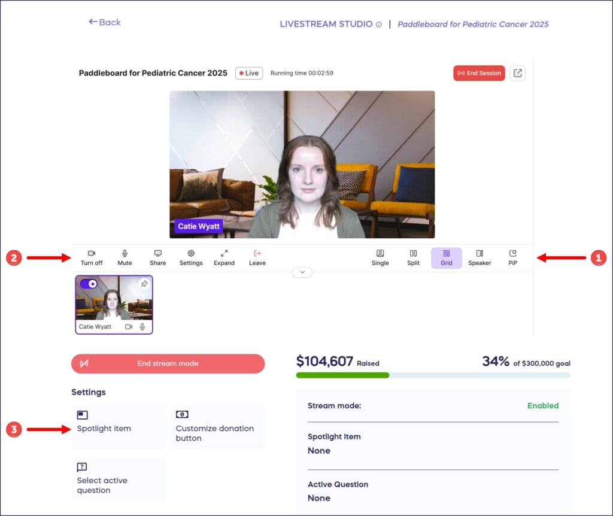The height and width of the screenshot is (516, 613).
Task: Switch layout to Speaker view
Action: [479, 257]
